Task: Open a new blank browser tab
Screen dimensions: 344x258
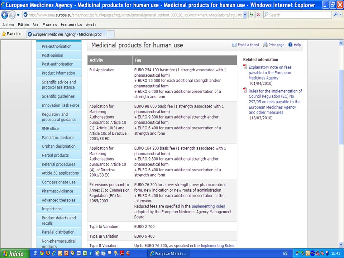Action: click(x=111, y=34)
